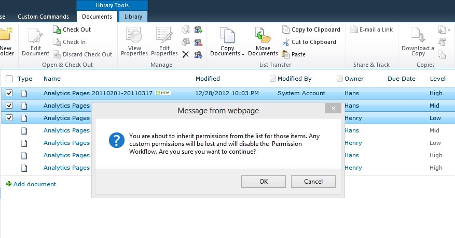Screen dimensions: 455x238
Task: Click Cut to Clipboard scissors icon
Action: coord(286,42)
